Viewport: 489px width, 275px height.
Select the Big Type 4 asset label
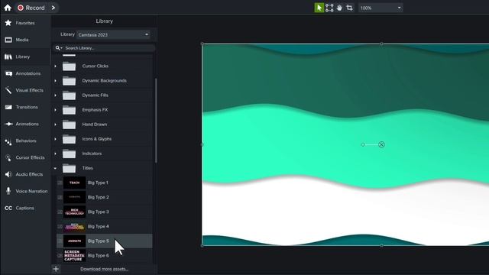[99, 226]
